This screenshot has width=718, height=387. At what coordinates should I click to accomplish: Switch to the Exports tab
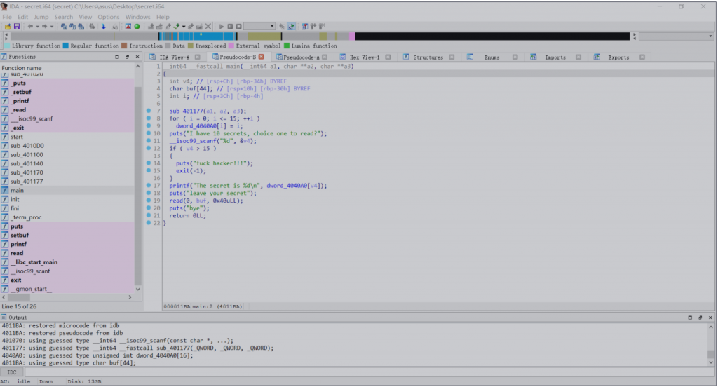(x=618, y=57)
